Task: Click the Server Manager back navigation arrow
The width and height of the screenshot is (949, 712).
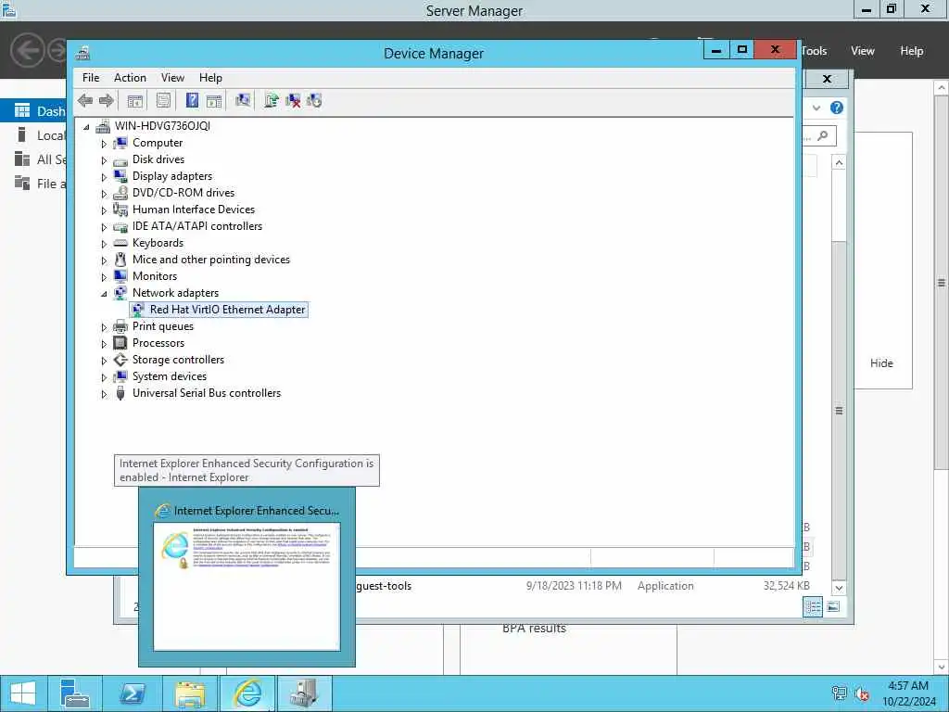Action: [28, 50]
